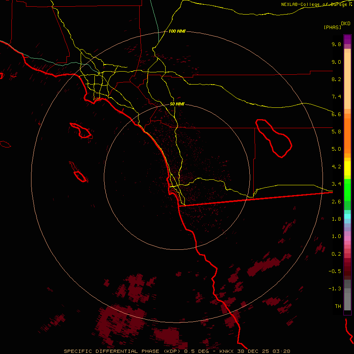
Task: Click the TH label on the color scale
Action: pos(338,306)
